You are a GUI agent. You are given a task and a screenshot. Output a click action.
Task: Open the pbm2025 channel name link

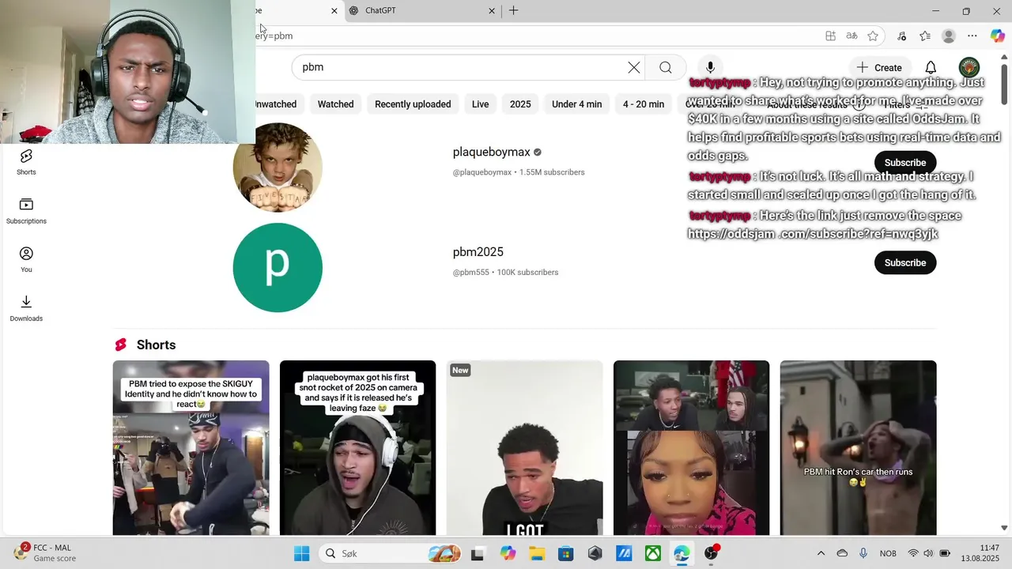(478, 252)
